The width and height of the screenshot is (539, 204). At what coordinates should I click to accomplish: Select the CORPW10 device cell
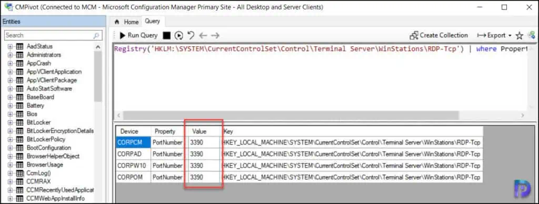tap(133, 166)
